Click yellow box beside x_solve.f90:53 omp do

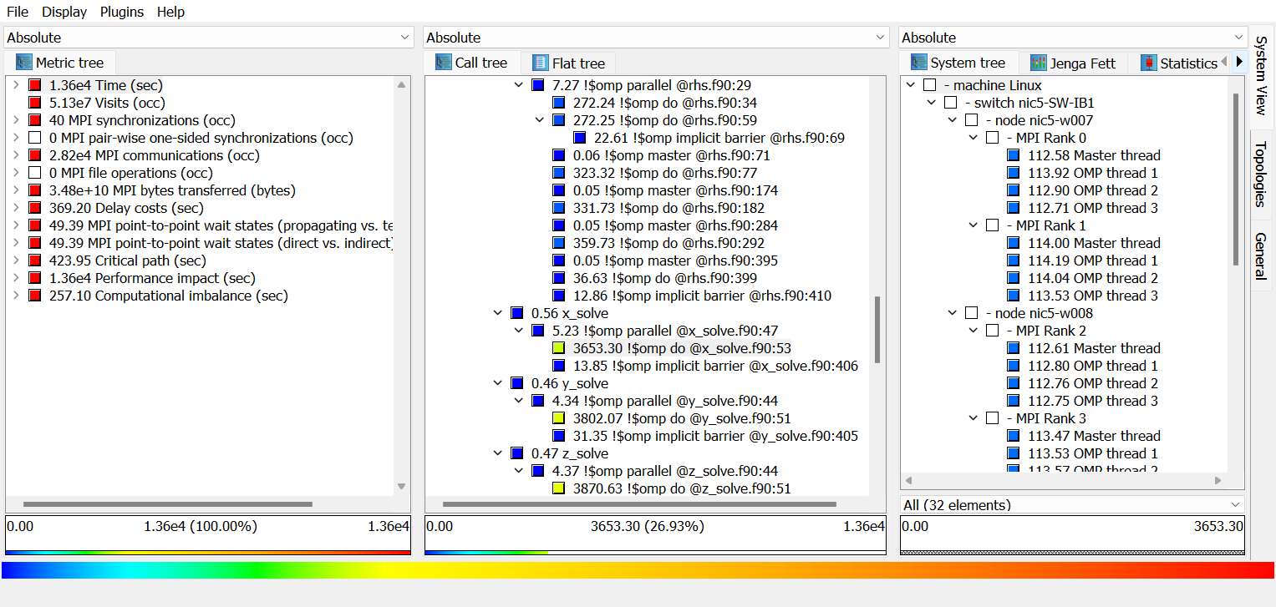pos(559,348)
